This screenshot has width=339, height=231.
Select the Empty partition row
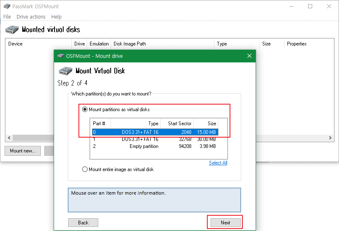click(155, 146)
